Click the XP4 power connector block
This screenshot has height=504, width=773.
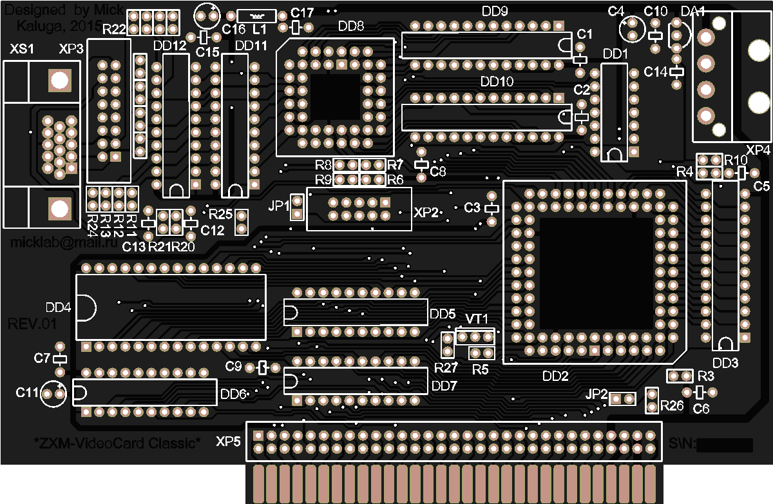click(x=732, y=77)
